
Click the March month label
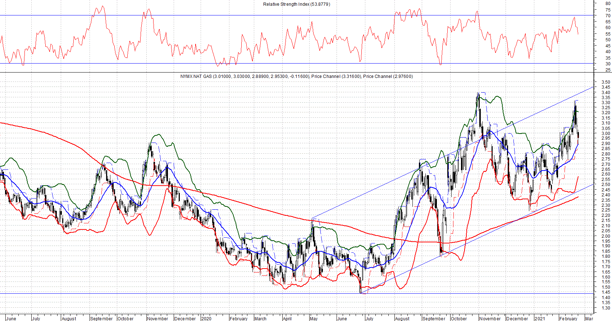click(x=260, y=318)
